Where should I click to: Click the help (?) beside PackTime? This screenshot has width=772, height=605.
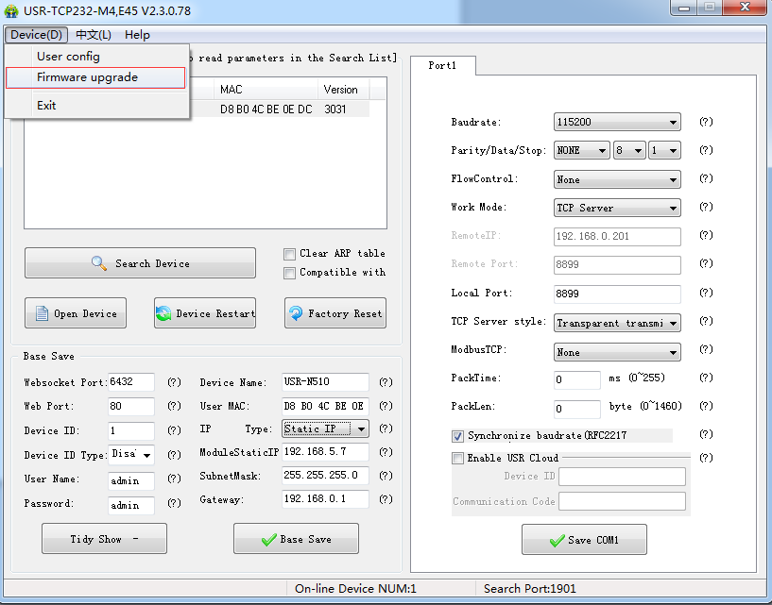point(706,378)
